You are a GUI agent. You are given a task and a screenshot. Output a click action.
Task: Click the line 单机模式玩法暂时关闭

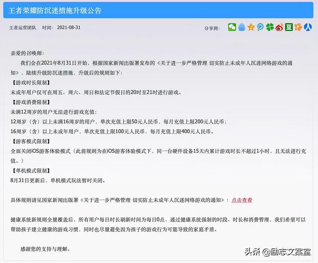[x=58, y=180]
